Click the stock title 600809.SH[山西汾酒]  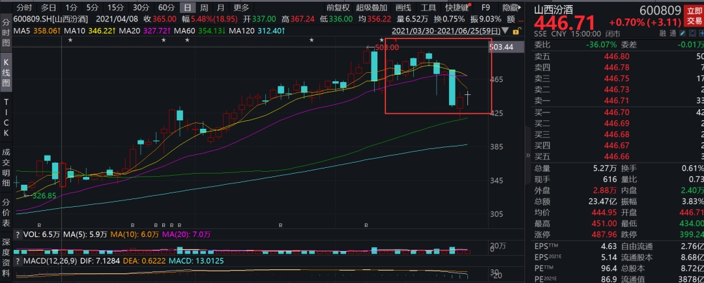(51, 19)
